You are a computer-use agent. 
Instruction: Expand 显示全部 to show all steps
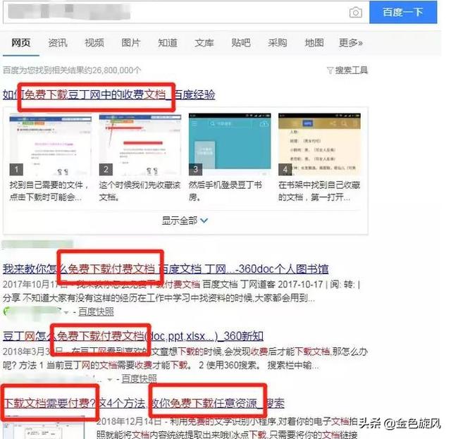point(185,221)
